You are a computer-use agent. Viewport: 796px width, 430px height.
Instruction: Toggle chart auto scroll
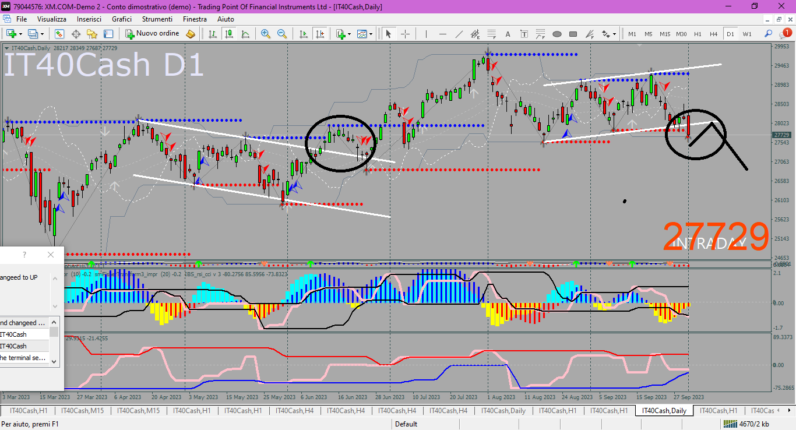point(304,34)
